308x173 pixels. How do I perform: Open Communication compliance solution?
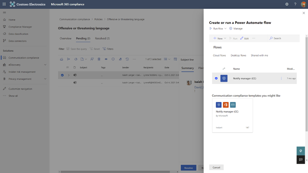click(24, 58)
